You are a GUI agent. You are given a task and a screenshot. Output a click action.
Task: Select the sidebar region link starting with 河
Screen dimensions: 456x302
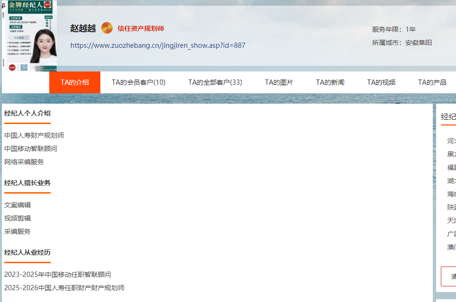point(451,141)
